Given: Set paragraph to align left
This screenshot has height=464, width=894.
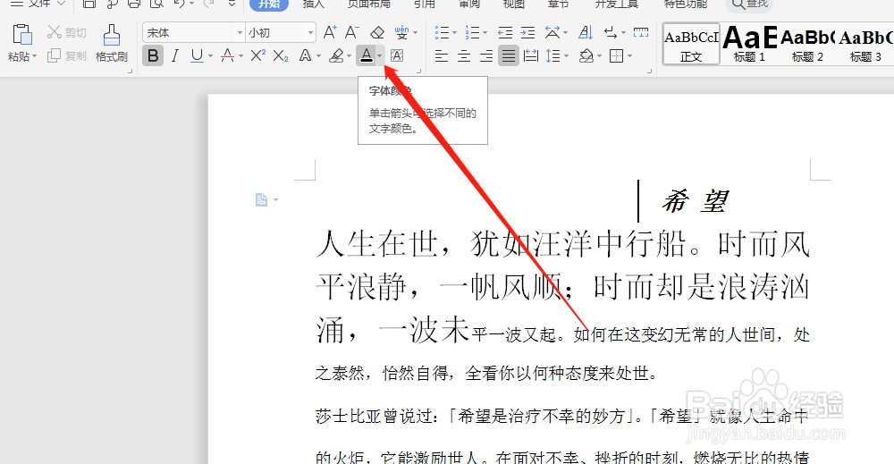Looking at the screenshot, I should coord(442,55).
